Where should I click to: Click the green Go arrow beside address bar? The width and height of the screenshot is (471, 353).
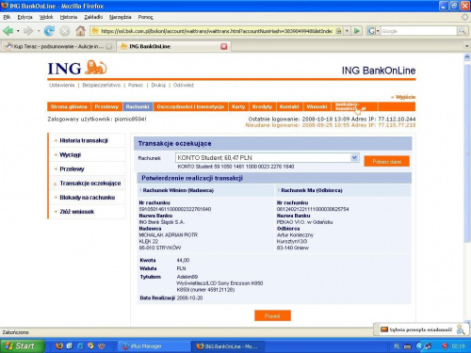tap(357, 31)
